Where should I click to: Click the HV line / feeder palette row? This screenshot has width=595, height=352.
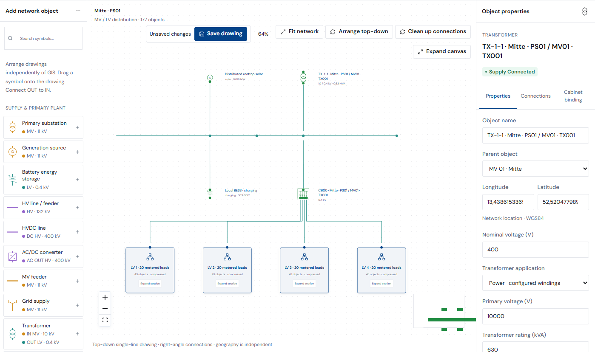pyautogui.click(x=43, y=208)
